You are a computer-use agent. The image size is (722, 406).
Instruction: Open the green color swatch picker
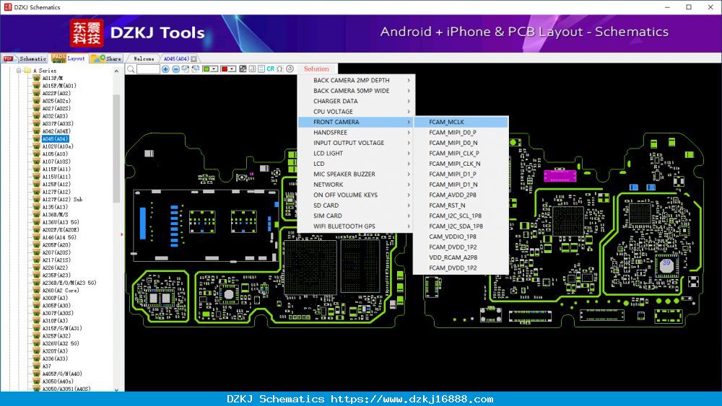206,69
